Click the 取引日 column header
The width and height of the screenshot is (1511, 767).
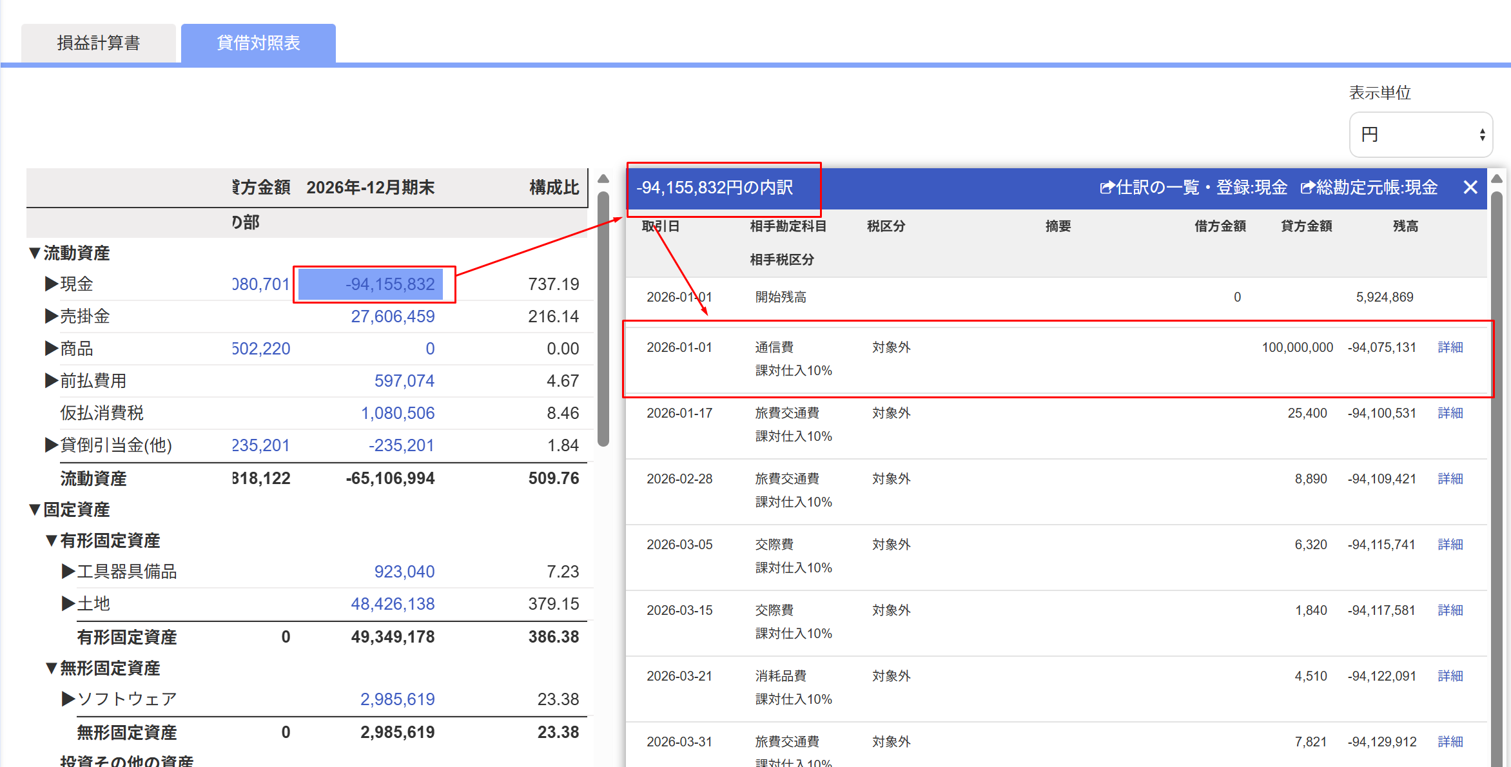click(x=661, y=226)
